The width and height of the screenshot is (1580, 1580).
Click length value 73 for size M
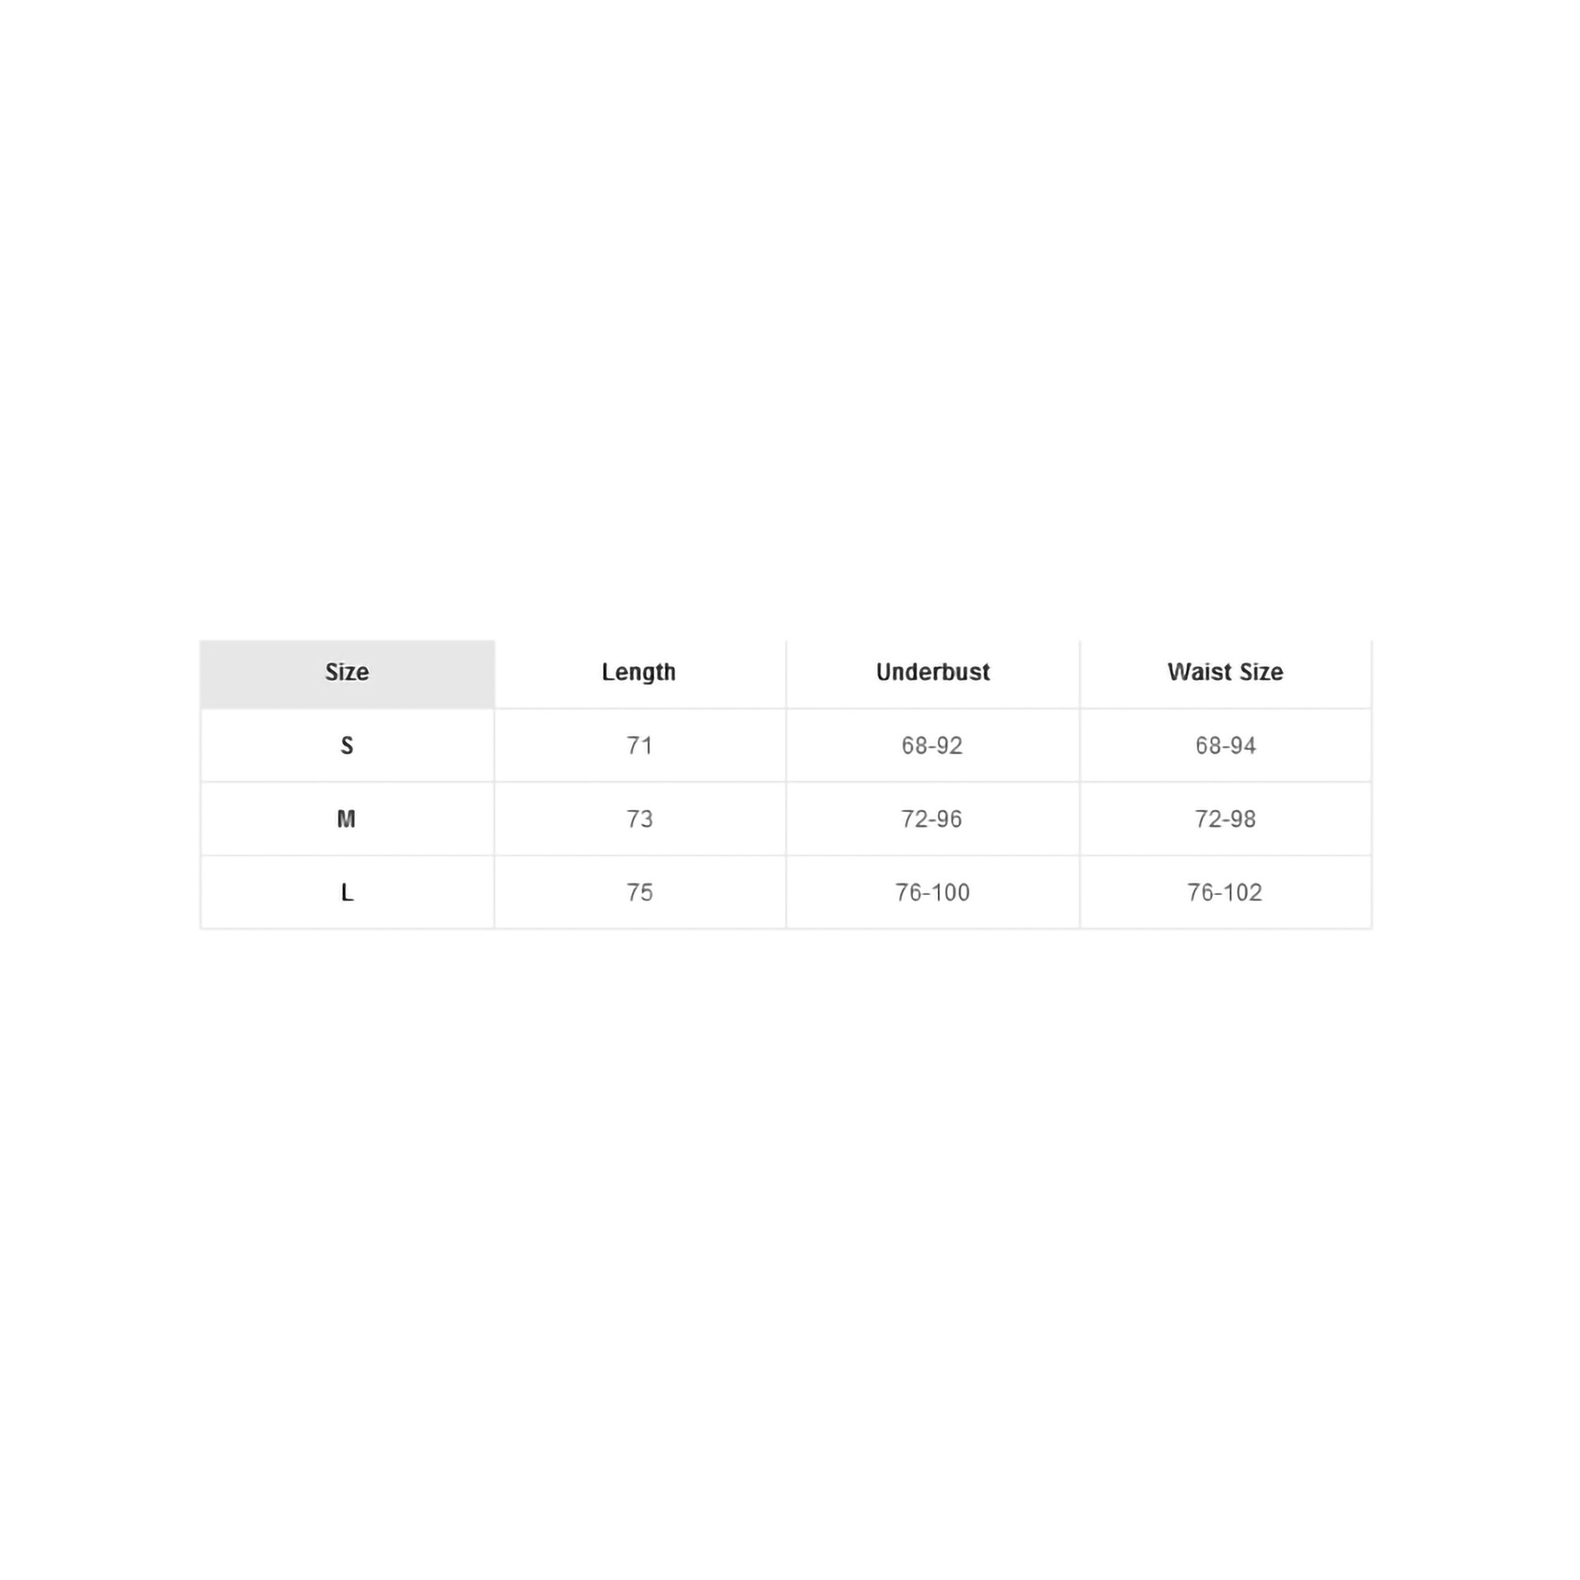click(x=640, y=818)
